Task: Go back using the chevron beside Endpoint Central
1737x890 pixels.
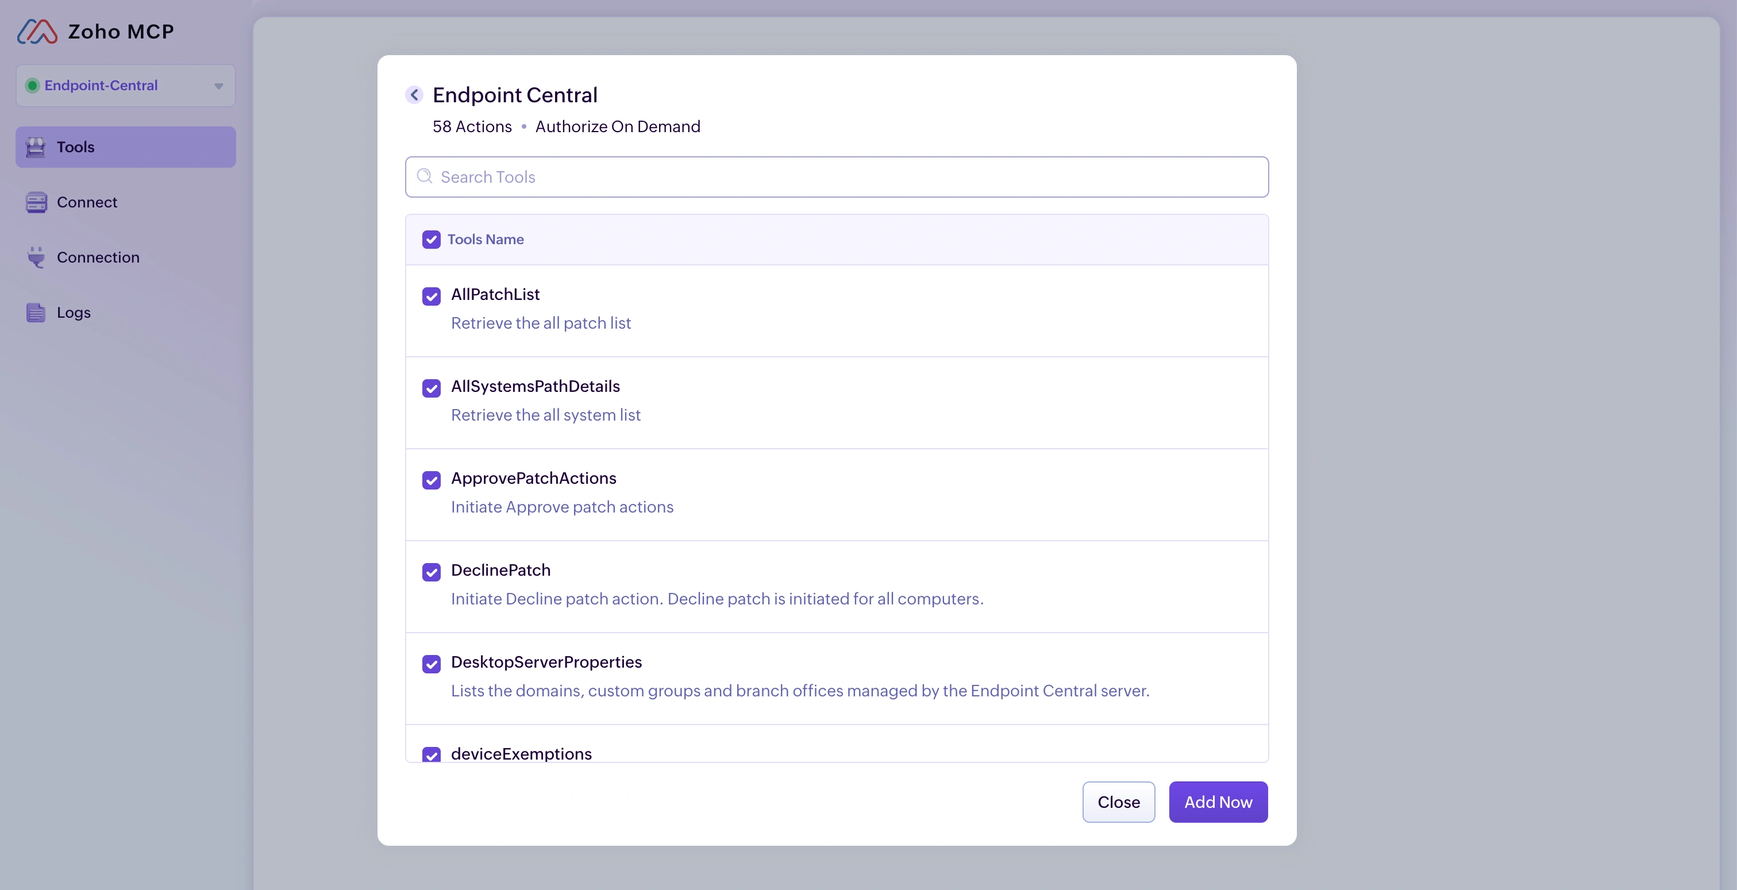Action: click(x=414, y=95)
